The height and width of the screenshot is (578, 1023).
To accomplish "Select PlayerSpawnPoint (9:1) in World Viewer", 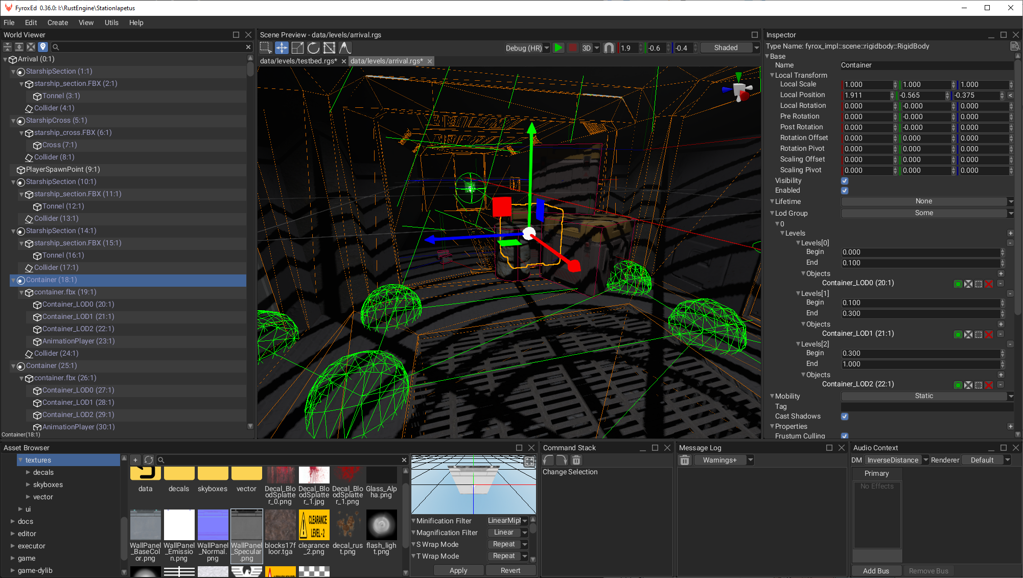I will [63, 170].
